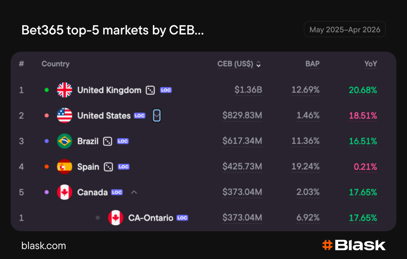Viewport: 407px width, 259px height.
Task: Click the United States flag icon
Action: tap(65, 116)
